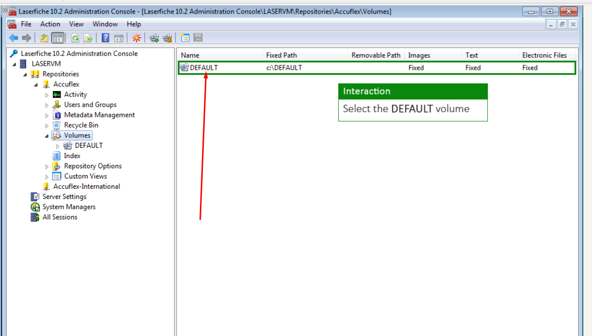This screenshot has height=336, width=592.
Task: Expand the Repository Options node
Action: click(x=47, y=167)
